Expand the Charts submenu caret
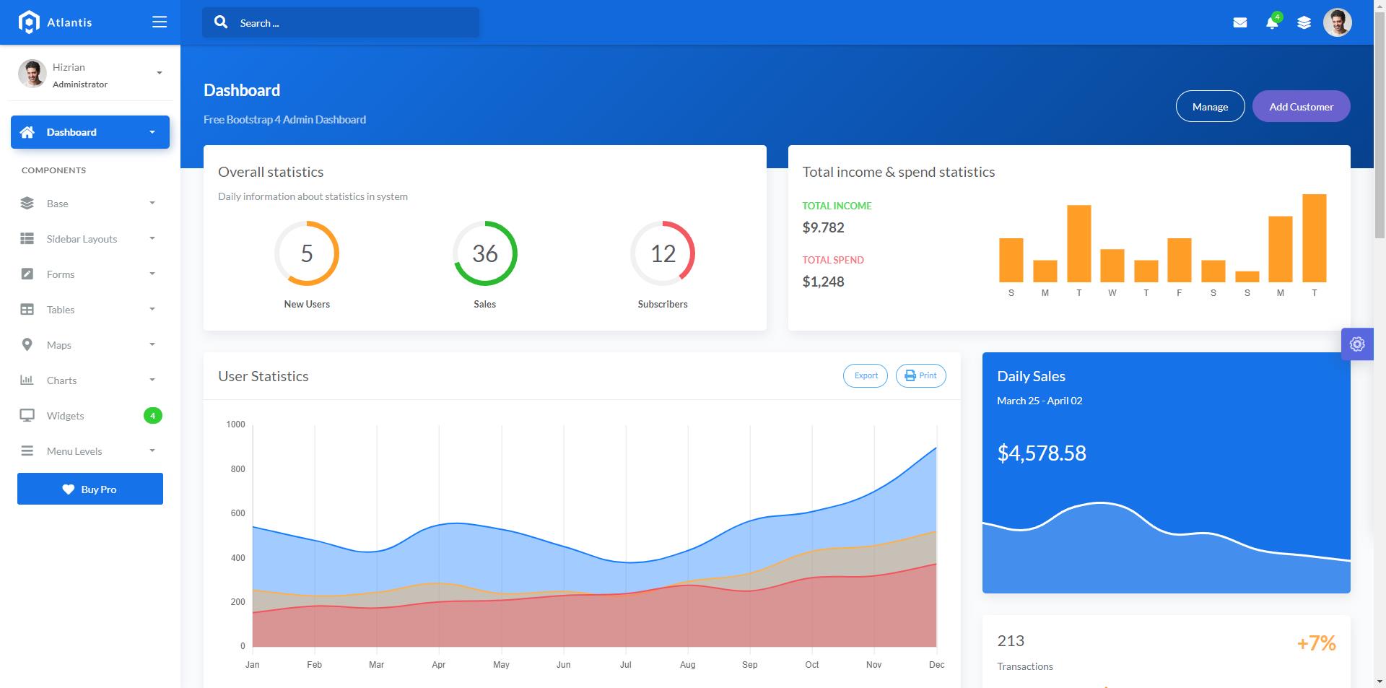Image resolution: width=1386 pixels, height=688 pixels. coord(152,380)
